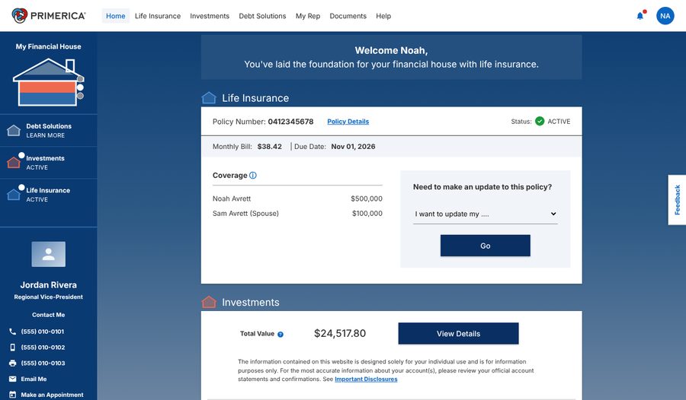Click the policy number 0412345678
686x400 pixels.
click(x=290, y=122)
